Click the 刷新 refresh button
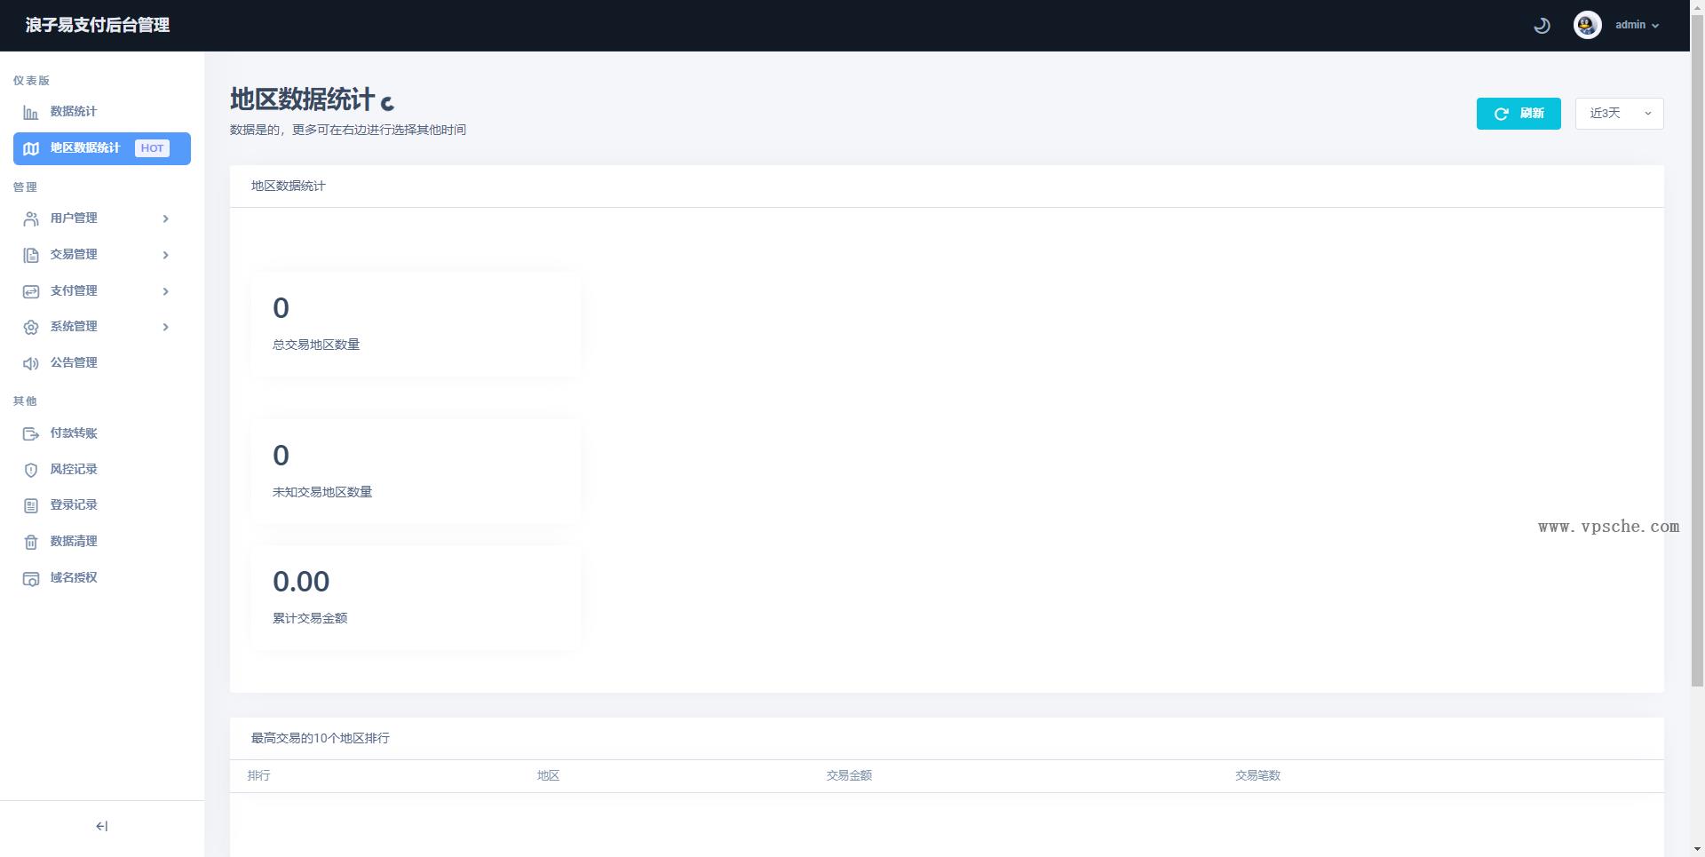Viewport: 1705px width, 857px height. (1518, 114)
